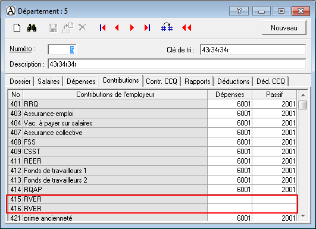Viewport: 316px width, 229px height.
Task: Click the delete X icon
Action: pyautogui.click(x=83, y=27)
